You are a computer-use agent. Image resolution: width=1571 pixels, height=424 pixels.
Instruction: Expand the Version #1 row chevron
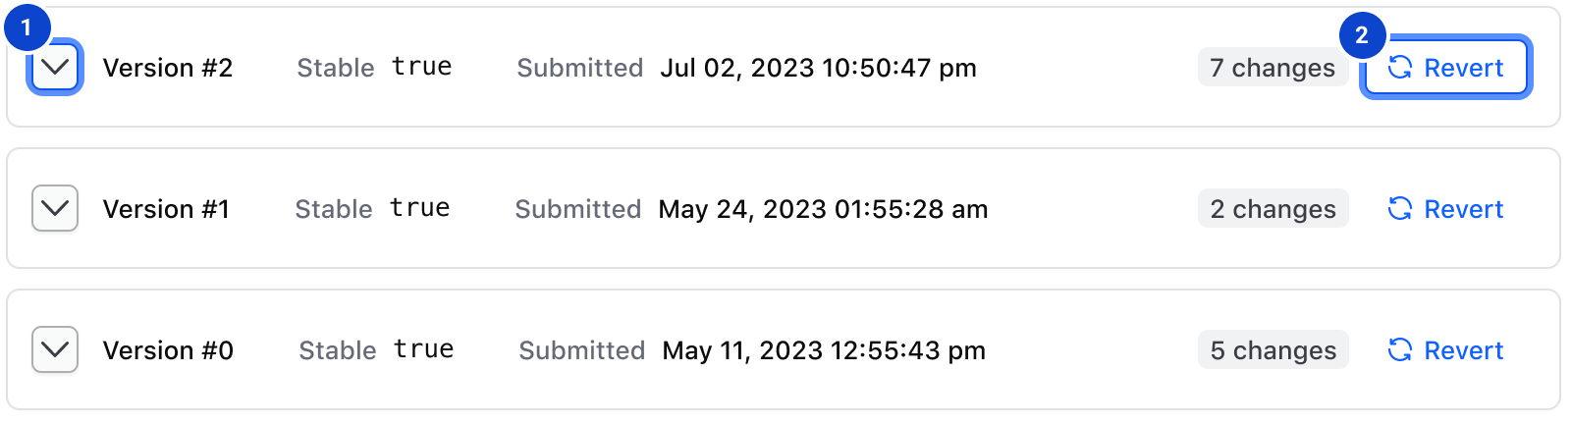tap(55, 209)
